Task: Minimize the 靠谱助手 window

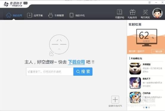Action: click(156, 2)
